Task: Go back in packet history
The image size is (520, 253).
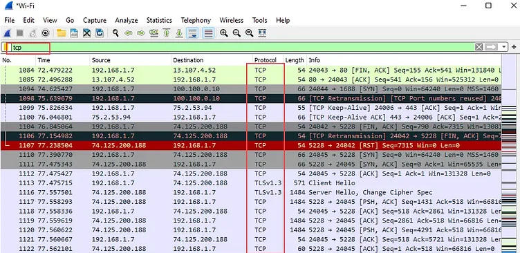Action: tap(129, 33)
